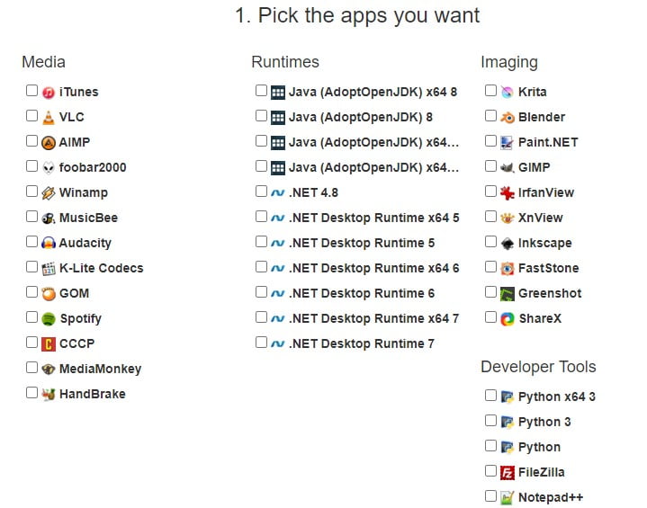Viewport: 647px width, 508px height.
Task: Click the IrfanView red splat icon
Action: pos(508,193)
